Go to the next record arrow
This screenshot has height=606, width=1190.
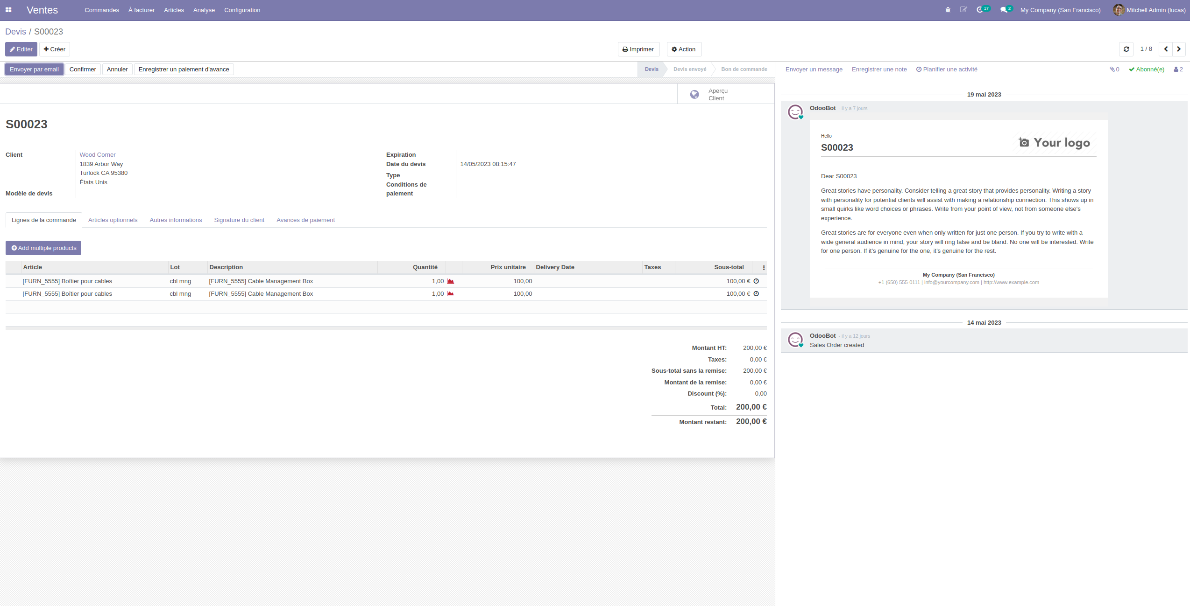tap(1179, 49)
